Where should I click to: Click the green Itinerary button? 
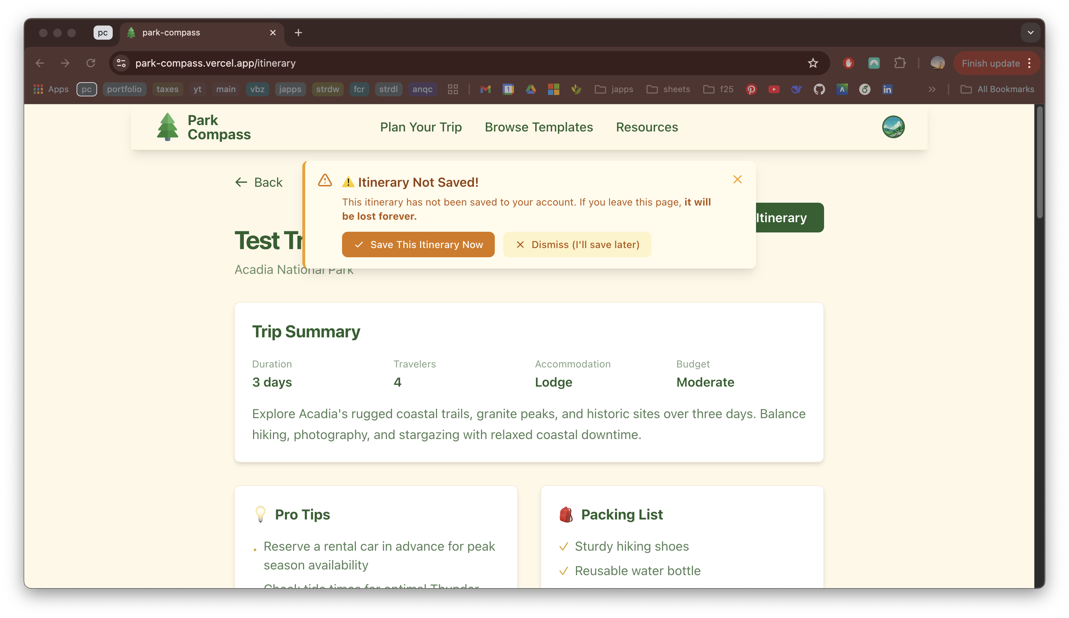tap(789, 218)
